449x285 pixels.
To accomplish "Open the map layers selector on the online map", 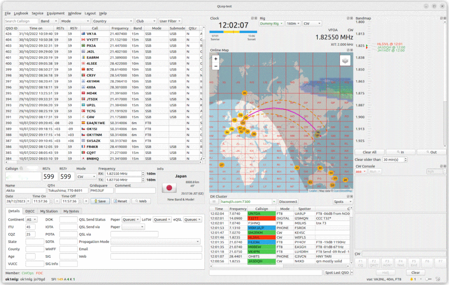I will 345,61.
